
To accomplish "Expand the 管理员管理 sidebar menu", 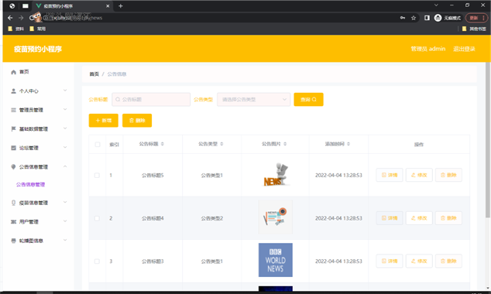I will click(38, 110).
